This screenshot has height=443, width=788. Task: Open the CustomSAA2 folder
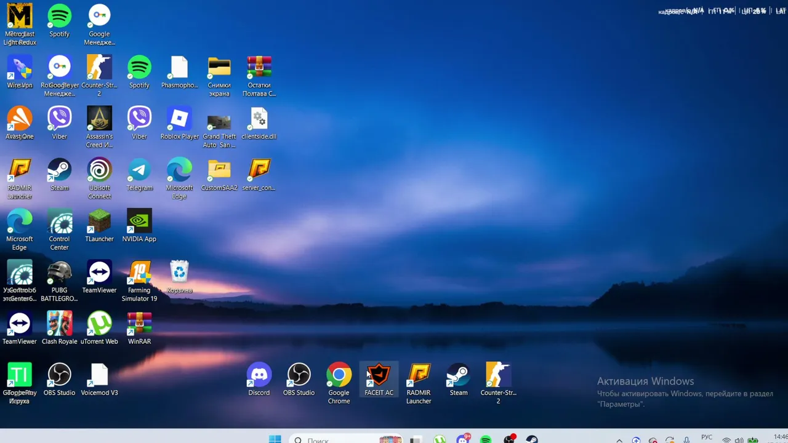[x=219, y=174]
